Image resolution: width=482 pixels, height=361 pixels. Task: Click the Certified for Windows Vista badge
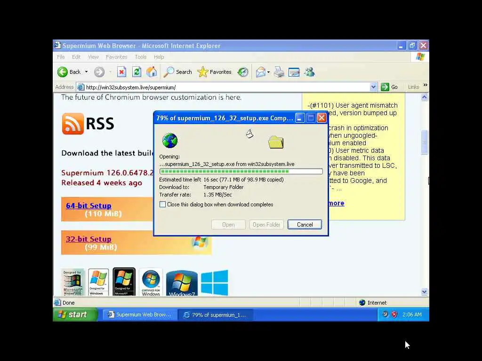[x=151, y=282]
